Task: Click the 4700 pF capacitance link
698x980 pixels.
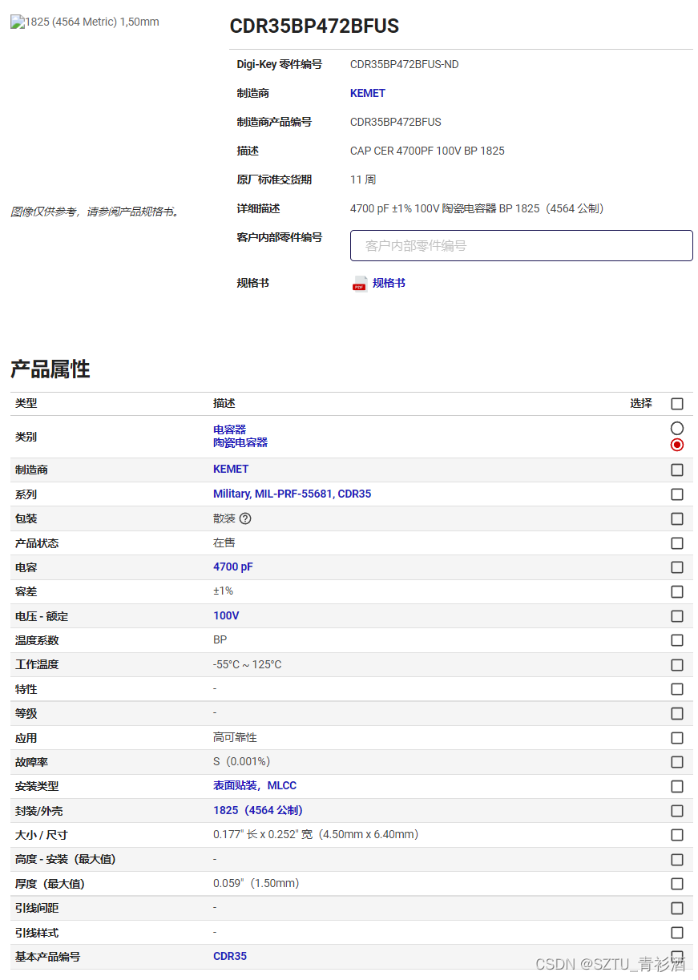Action: 233,567
